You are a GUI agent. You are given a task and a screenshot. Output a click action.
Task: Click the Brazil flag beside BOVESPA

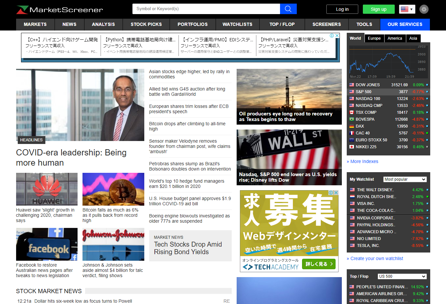coord(352,119)
